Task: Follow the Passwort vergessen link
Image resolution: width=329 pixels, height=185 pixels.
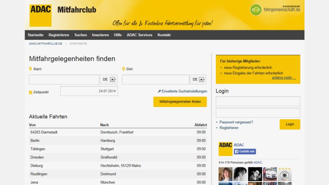Action: click(x=236, y=122)
